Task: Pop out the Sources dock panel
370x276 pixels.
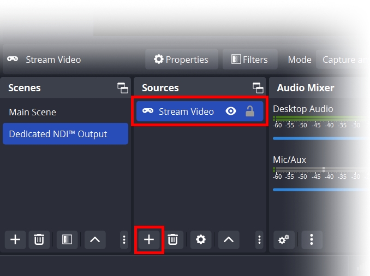Action: (x=258, y=88)
